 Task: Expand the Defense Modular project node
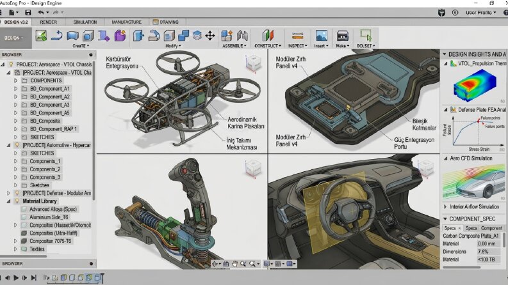(9, 193)
